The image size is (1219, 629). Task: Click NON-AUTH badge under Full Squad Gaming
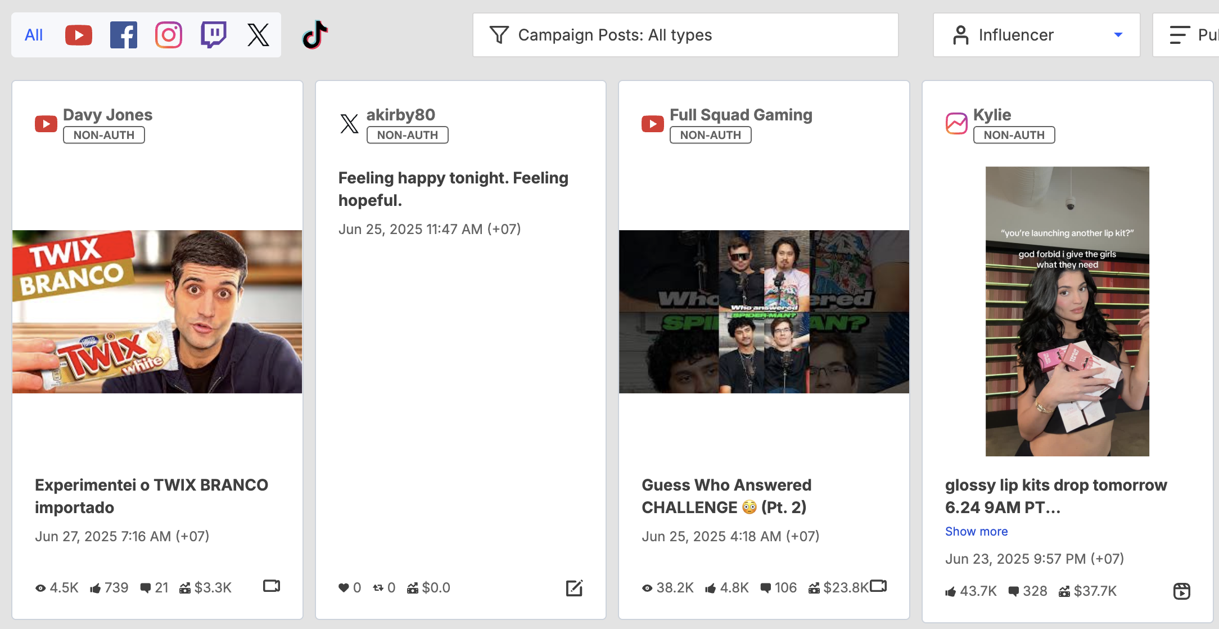click(x=711, y=135)
